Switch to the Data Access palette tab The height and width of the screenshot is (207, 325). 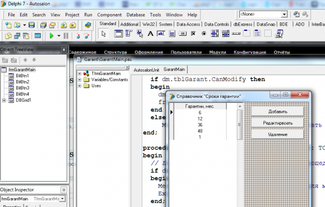pos(188,24)
